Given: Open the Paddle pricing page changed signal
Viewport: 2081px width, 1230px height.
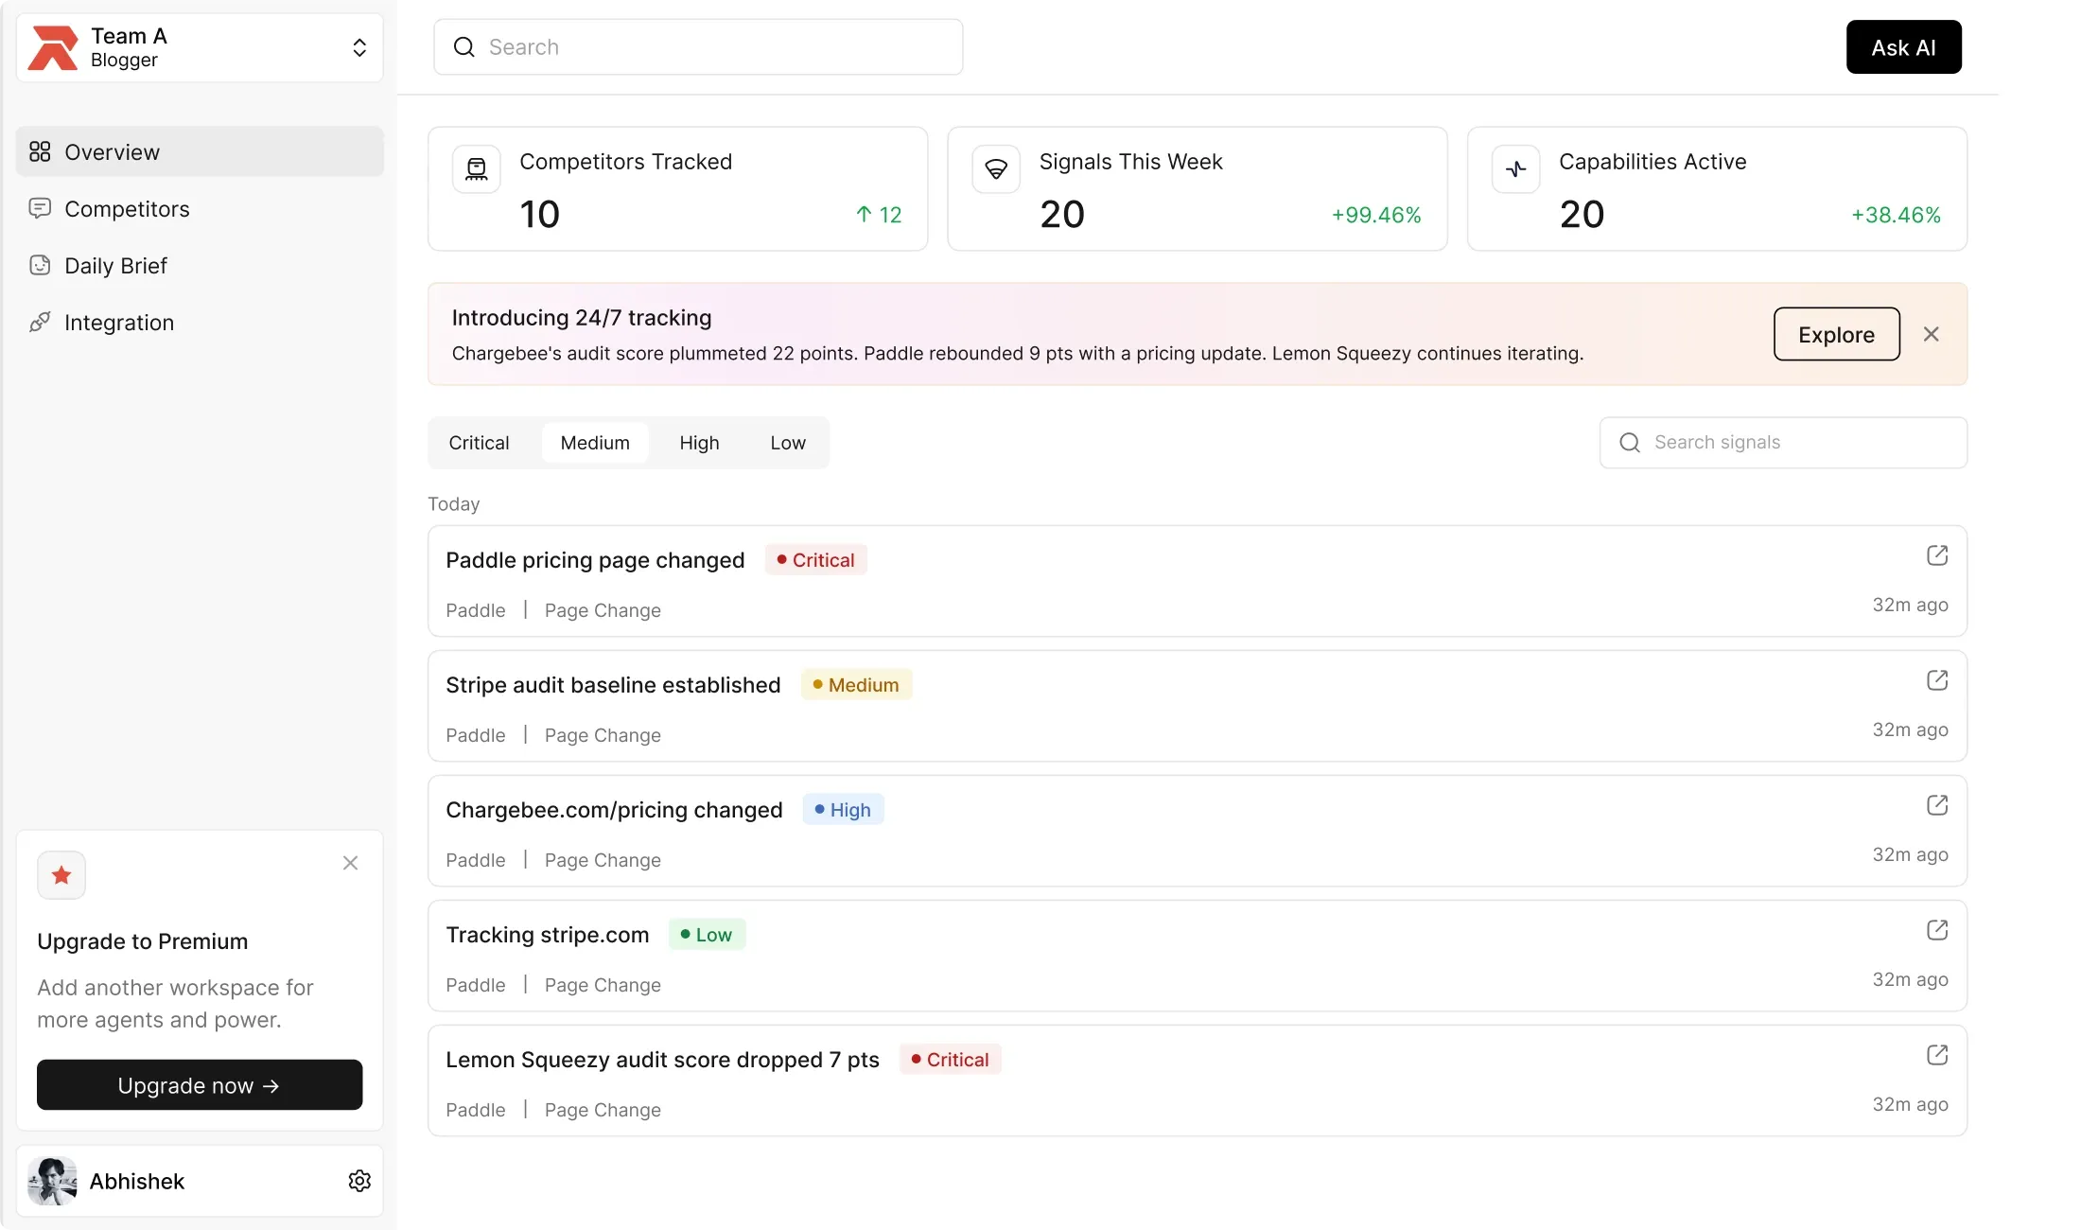Looking at the screenshot, I should coord(1197,581).
